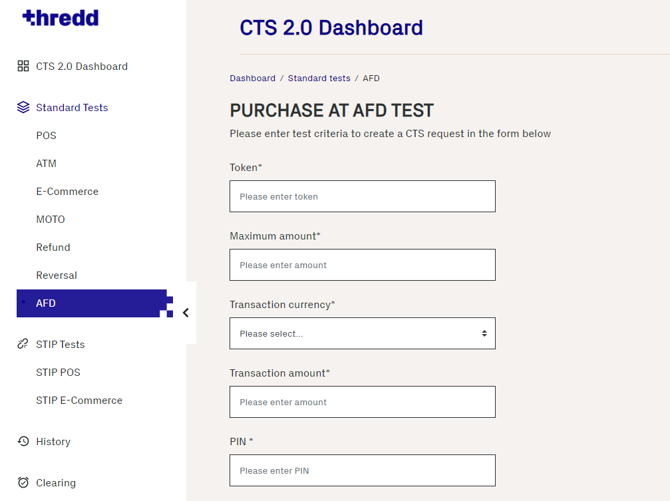670x501 pixels.
Task: Click the Clearing alarm icon
Action: tap(23, 482)
